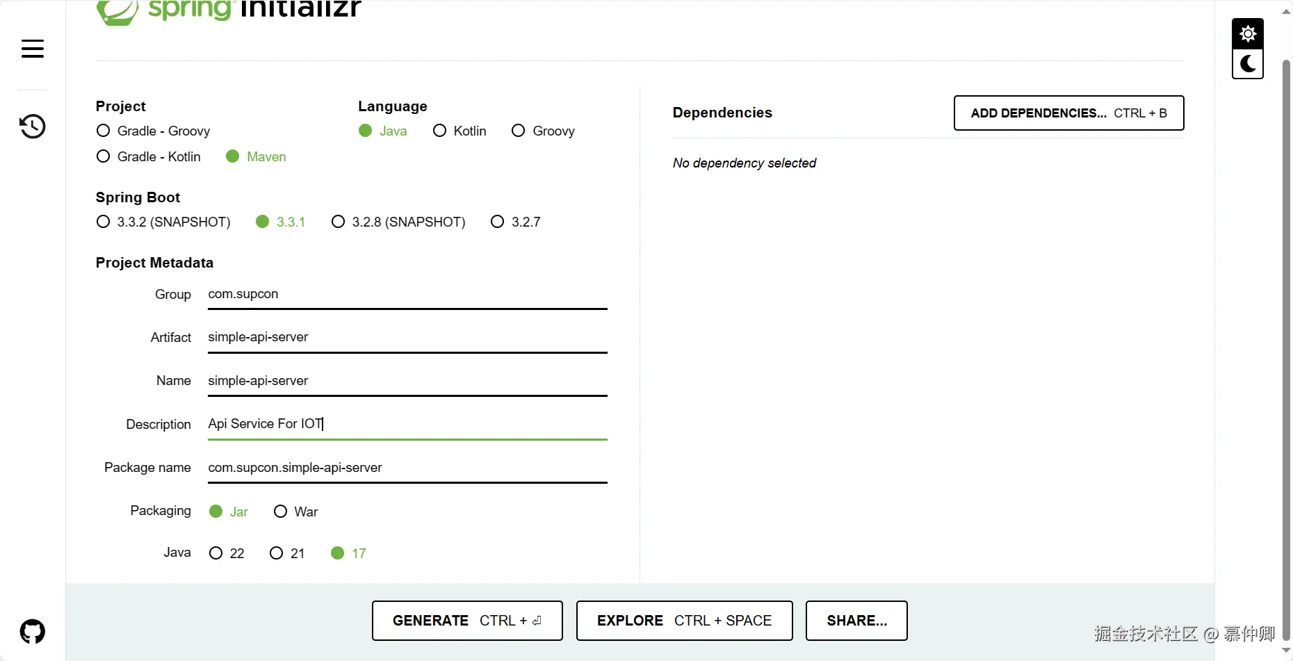This screenshot has width=1293, height=661.
Task: Choose Groovy as language
Action: pyautogui.click(x=543, y=131)
